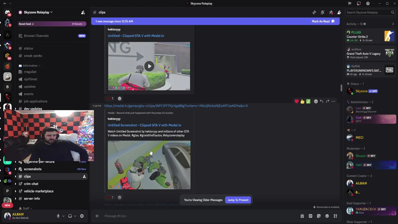Viewport: 398px width, 224px height.
Task: Add the check mark quick reaction
Action: [x=308, y=101]
